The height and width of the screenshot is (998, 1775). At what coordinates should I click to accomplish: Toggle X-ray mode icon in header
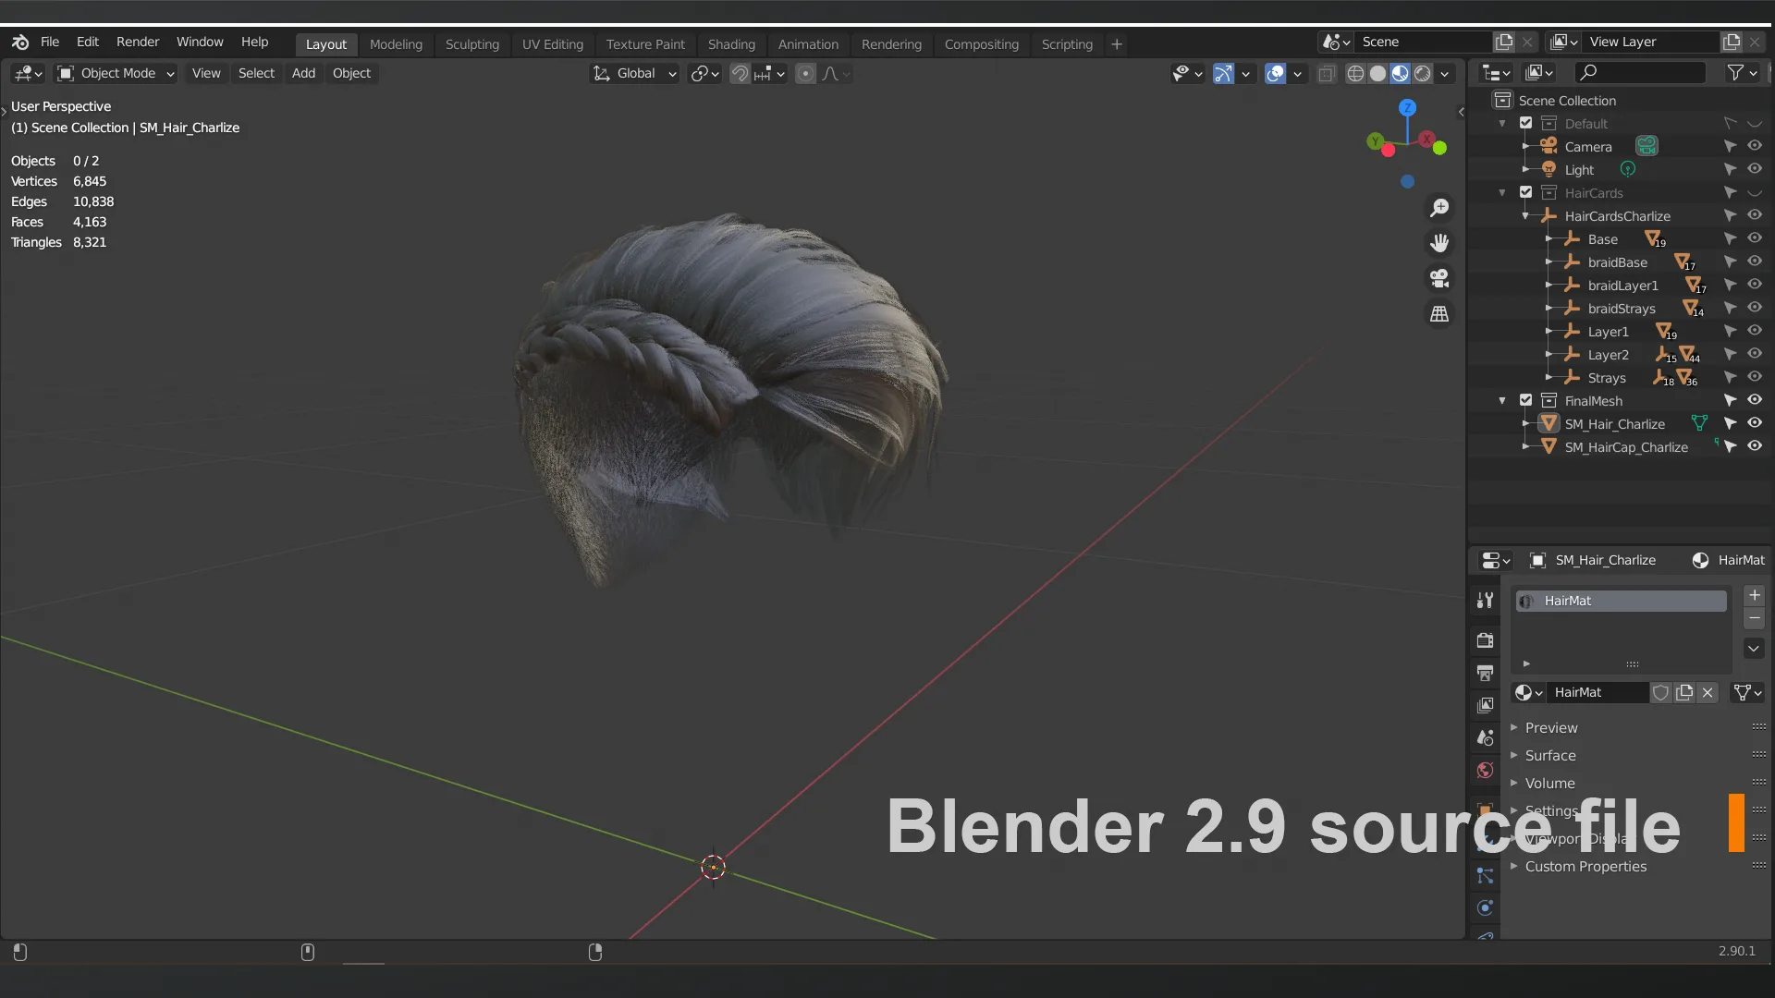pos(1327,74)
